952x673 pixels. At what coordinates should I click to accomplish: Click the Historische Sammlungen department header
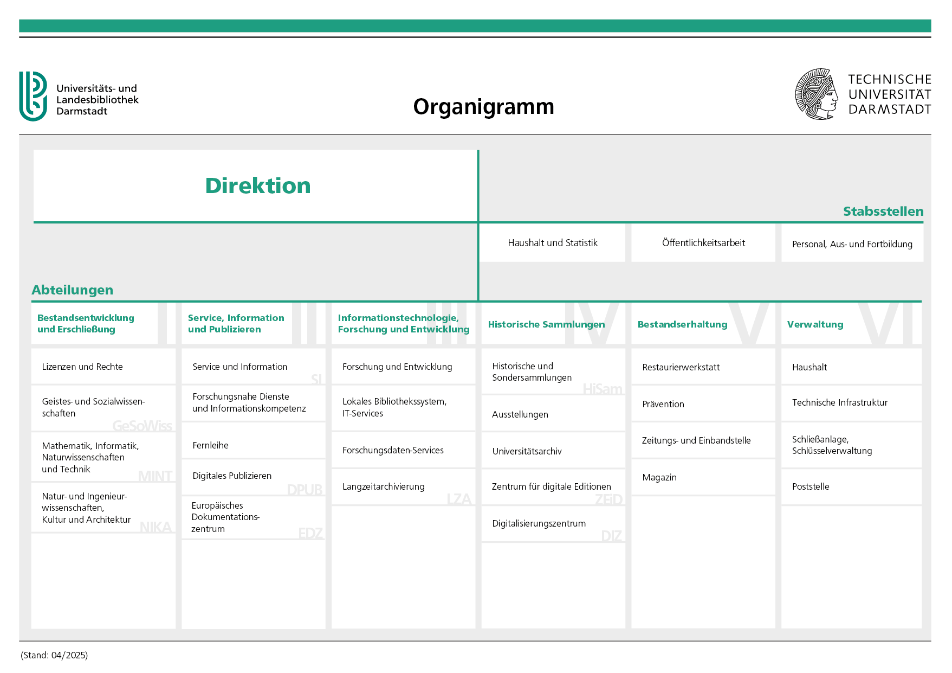(x=546, y=324)
